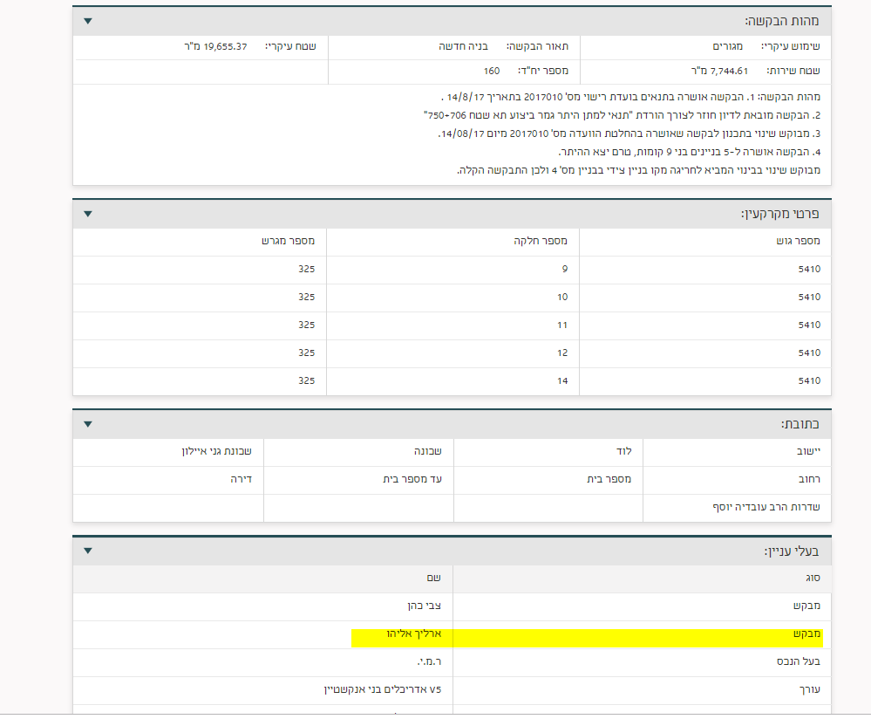871x719 pixels.
Task: Click the property owner name ר.מ.י.
Action: point(429,661)
